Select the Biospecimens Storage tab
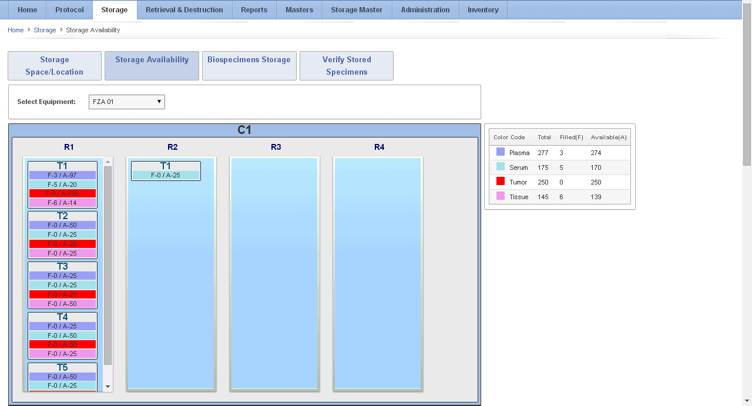Screen dimensions: 752x406 [249, 66]
